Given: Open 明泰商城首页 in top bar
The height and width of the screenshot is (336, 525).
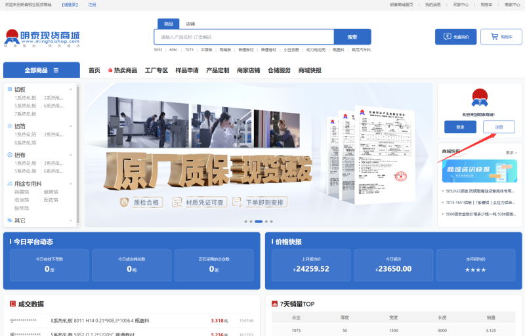Looking at the screenshot, I should pos(402,5).
